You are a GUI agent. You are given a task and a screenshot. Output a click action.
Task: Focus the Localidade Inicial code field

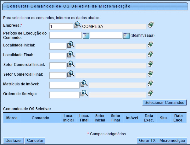click(58, 46)
